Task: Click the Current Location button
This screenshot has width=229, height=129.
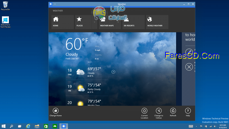Action: tap(145, 113)
